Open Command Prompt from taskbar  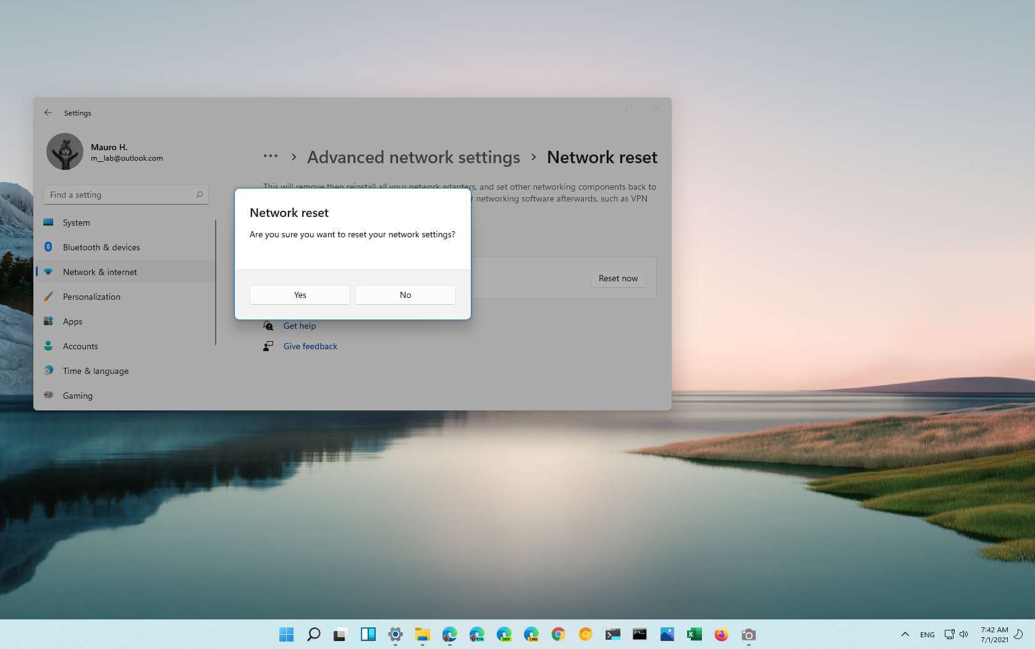640,634
